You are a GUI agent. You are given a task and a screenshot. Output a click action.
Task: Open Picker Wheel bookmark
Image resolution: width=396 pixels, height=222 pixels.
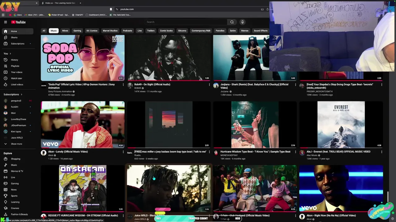(59, 15)
